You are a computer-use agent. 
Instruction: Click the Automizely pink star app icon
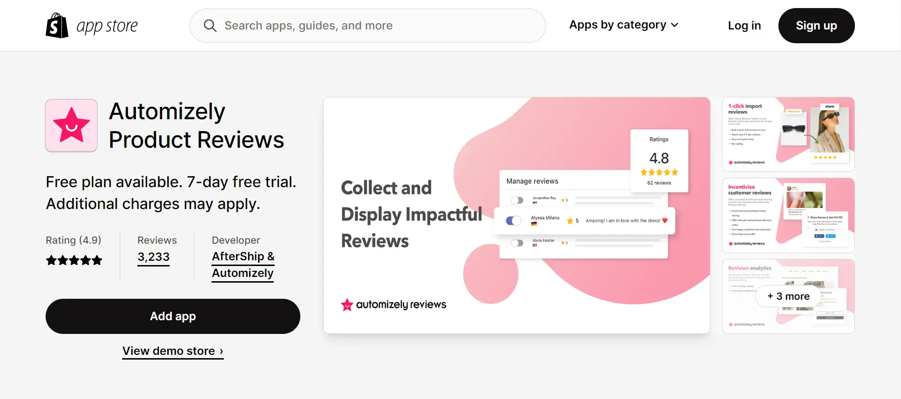(71, 125)
